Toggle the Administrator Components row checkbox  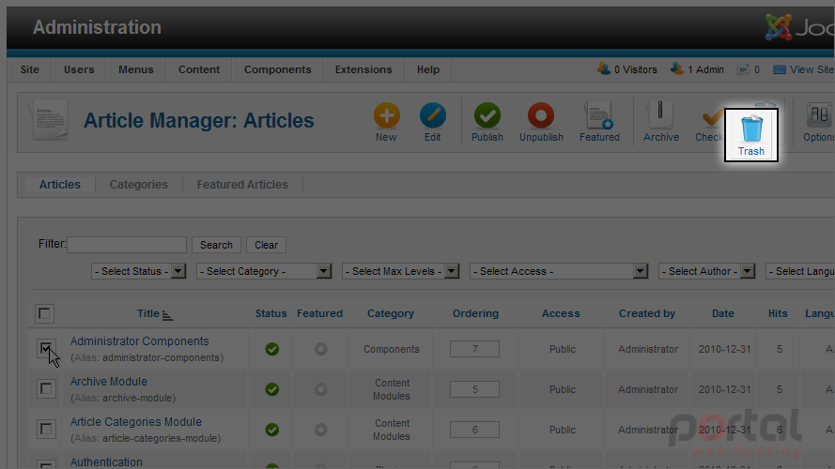tap(46, 349)
